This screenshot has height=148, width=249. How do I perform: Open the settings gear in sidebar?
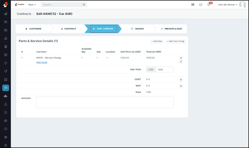[6, 137]
